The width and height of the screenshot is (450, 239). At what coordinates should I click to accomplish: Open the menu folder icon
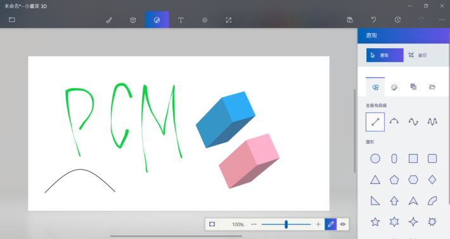12,20
